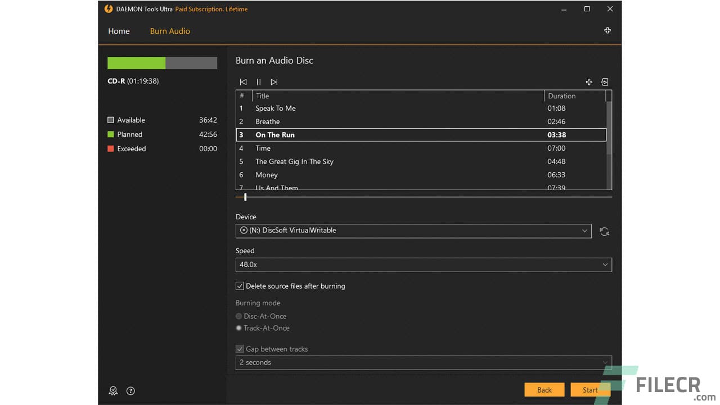Skip to the next track
Image resolution: width=720 pixels, height=405 pixels.
coord(274,82)
